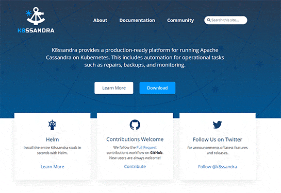Click the K8SSANDRA wordmark text
The image size is (281, 193).
pyautogui.click(x=36, y=30)
